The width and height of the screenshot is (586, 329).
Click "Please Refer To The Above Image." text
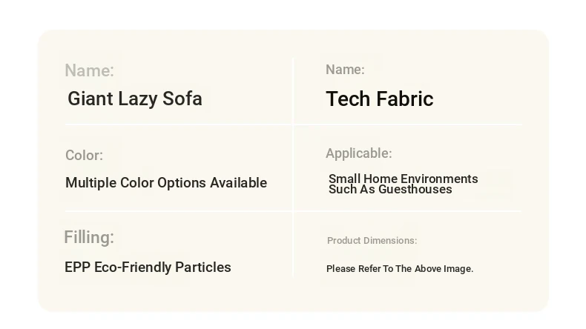(x=400, y=269)
